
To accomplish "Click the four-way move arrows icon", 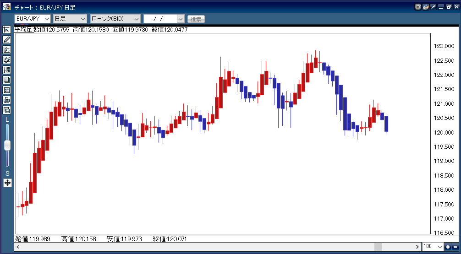I will pyautogui.click(x=7, y=183).
